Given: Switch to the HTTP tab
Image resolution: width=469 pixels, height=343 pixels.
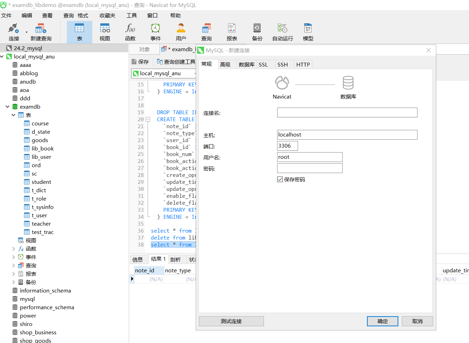Looking at the screenshot, I should point(303,64).
